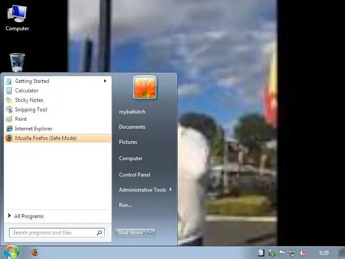Select Mozilla Firefox (Safe Mode) entry

(x=58, y=138)
